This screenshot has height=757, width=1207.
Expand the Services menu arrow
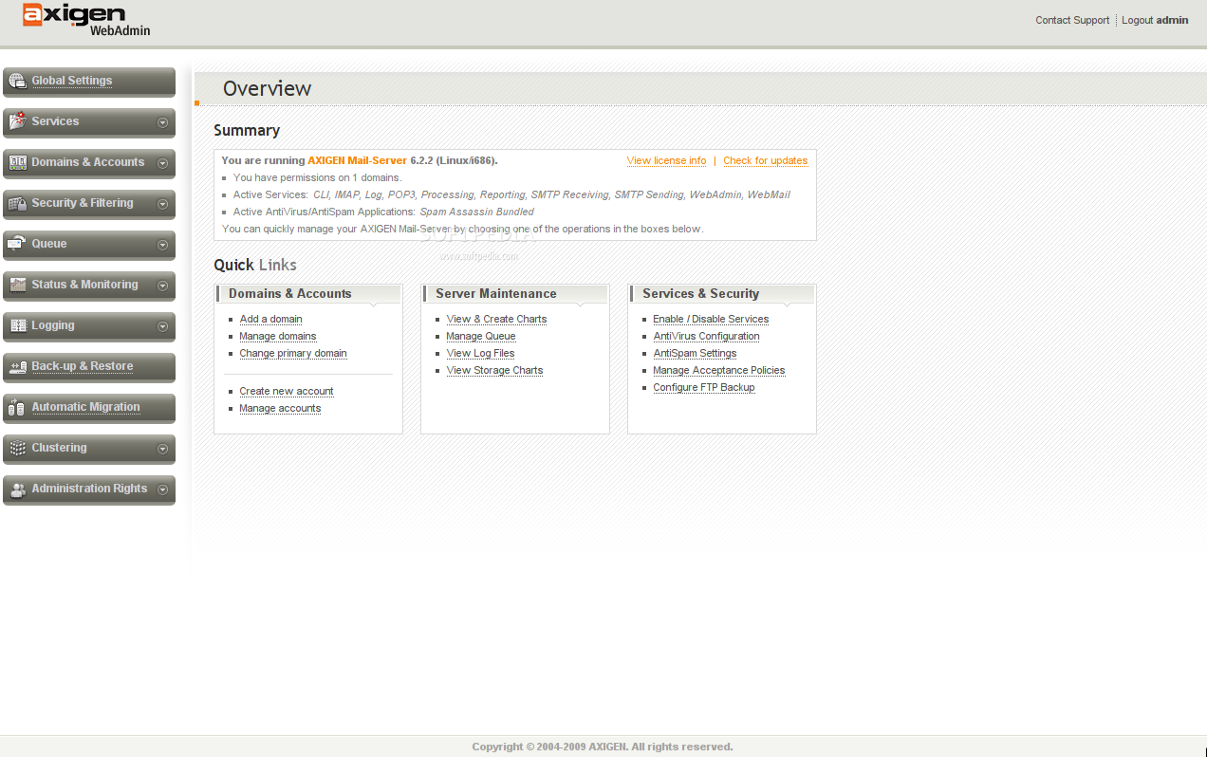tap(162, 122)
